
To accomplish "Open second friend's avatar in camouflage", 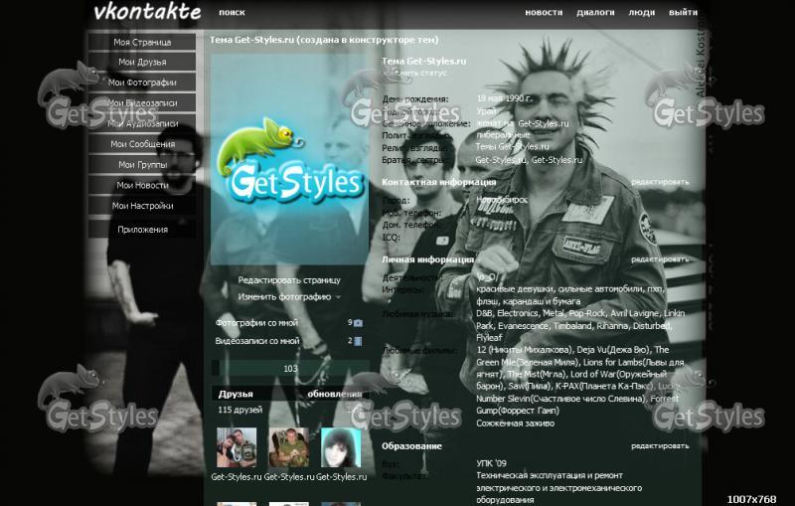I will tap(288, 447).
